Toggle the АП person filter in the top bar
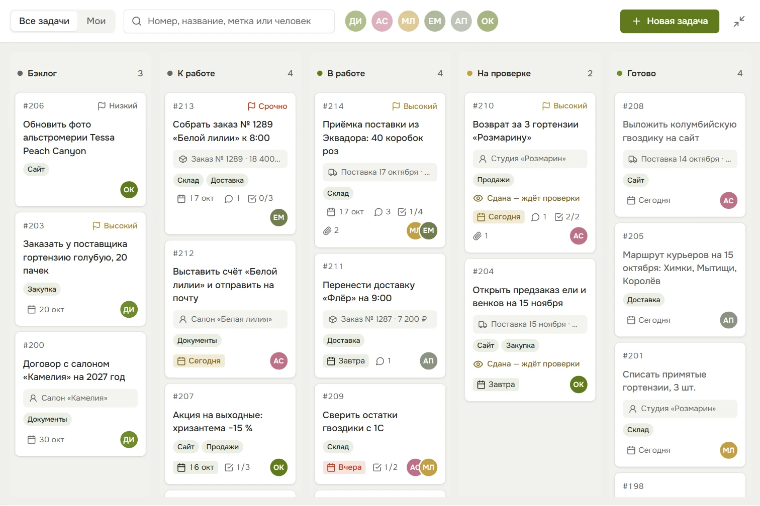760x506 pixels. point(461,21)
